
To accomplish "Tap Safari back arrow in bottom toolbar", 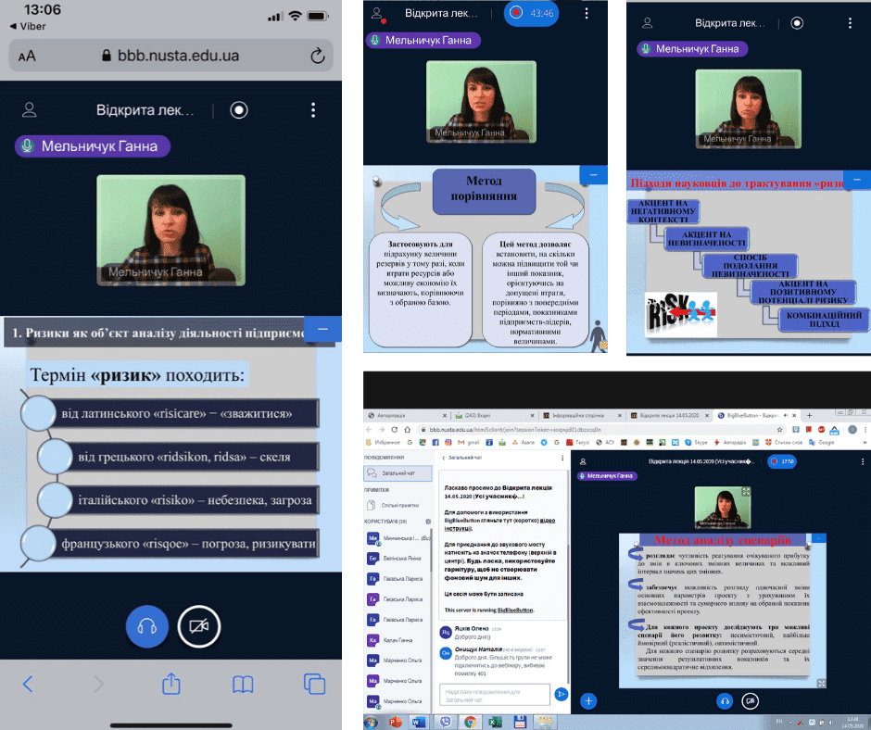I will [x=27, y=684].
